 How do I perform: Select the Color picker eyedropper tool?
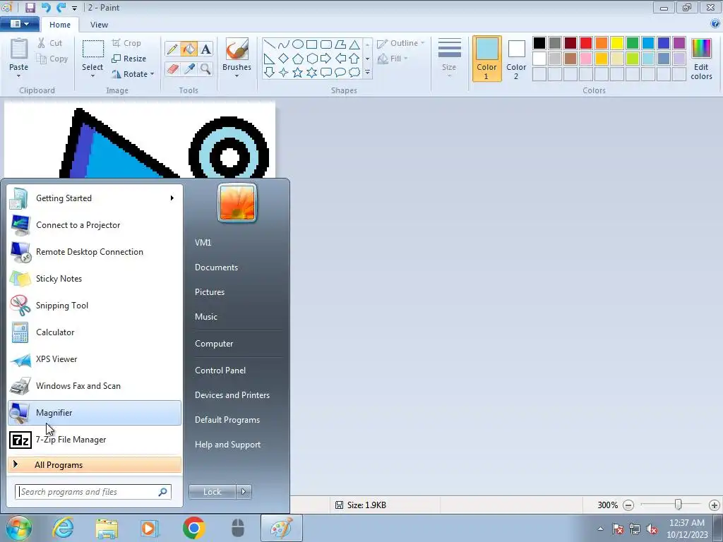tap(189, 69)
